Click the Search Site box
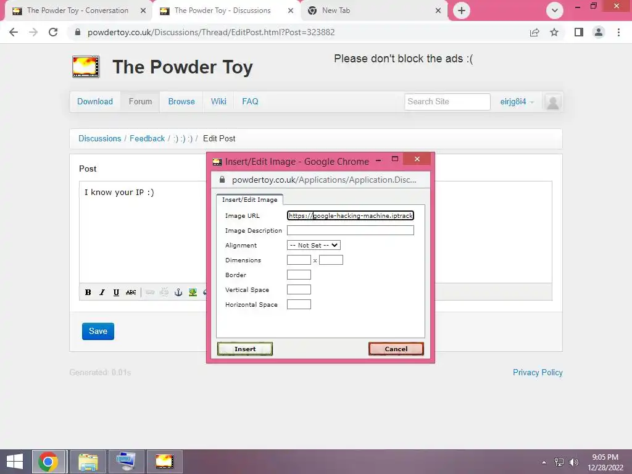Image resolution: width=632 pixels, height=474 pixels. pyautogui.click(x=447, y=102)
